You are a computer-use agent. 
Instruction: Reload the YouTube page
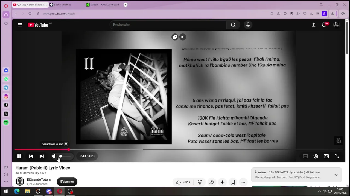coord(30,14)
